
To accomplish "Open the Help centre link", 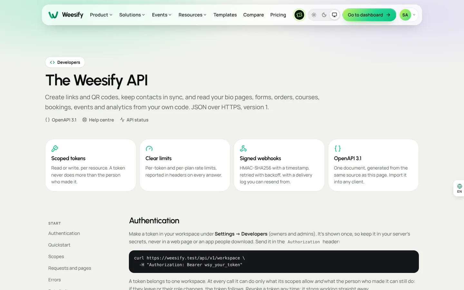I will pyautogui.click(x=98, y=120).
